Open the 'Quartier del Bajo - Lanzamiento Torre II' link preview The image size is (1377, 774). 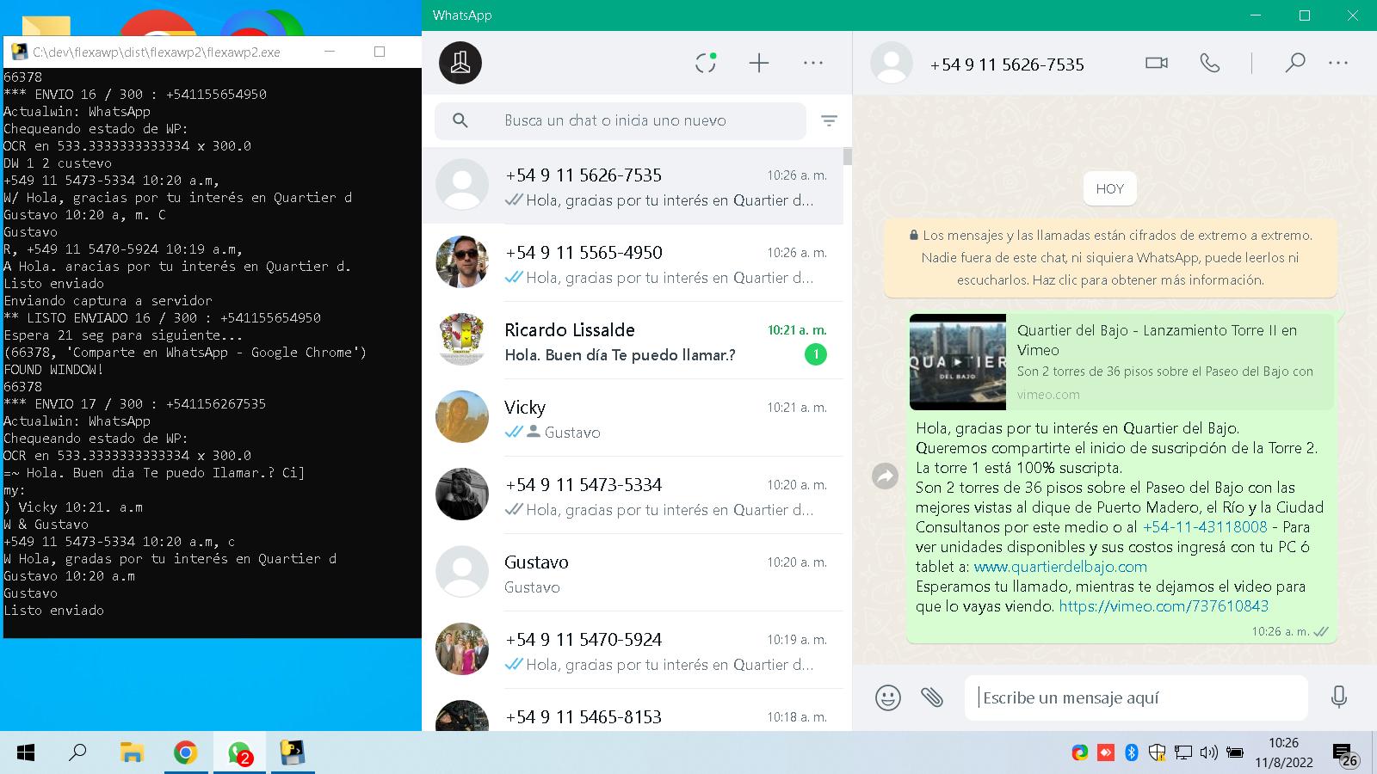coord(1121,361)
